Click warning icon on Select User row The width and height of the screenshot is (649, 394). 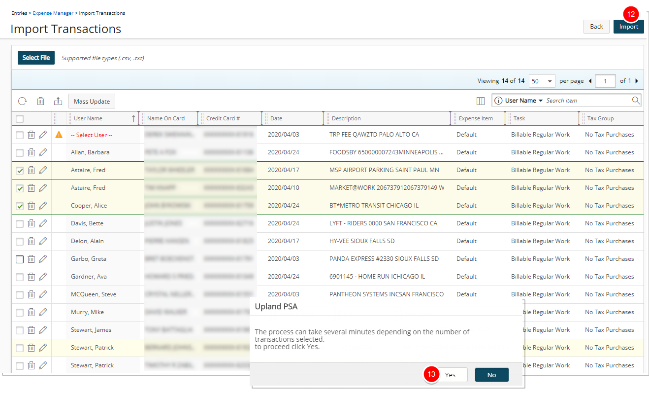(59, 135)
